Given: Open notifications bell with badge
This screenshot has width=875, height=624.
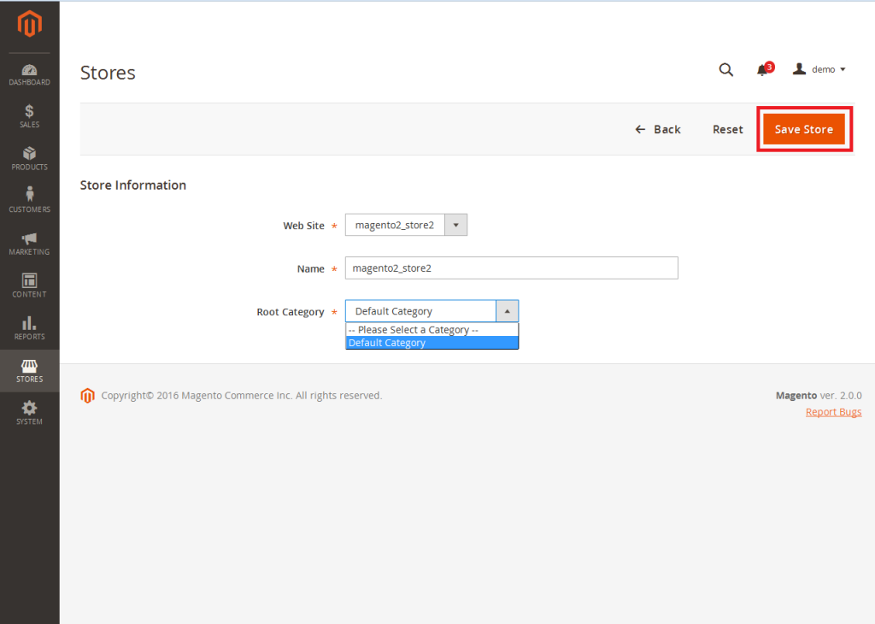Looking at the screenshot, I should pos(763,70).
